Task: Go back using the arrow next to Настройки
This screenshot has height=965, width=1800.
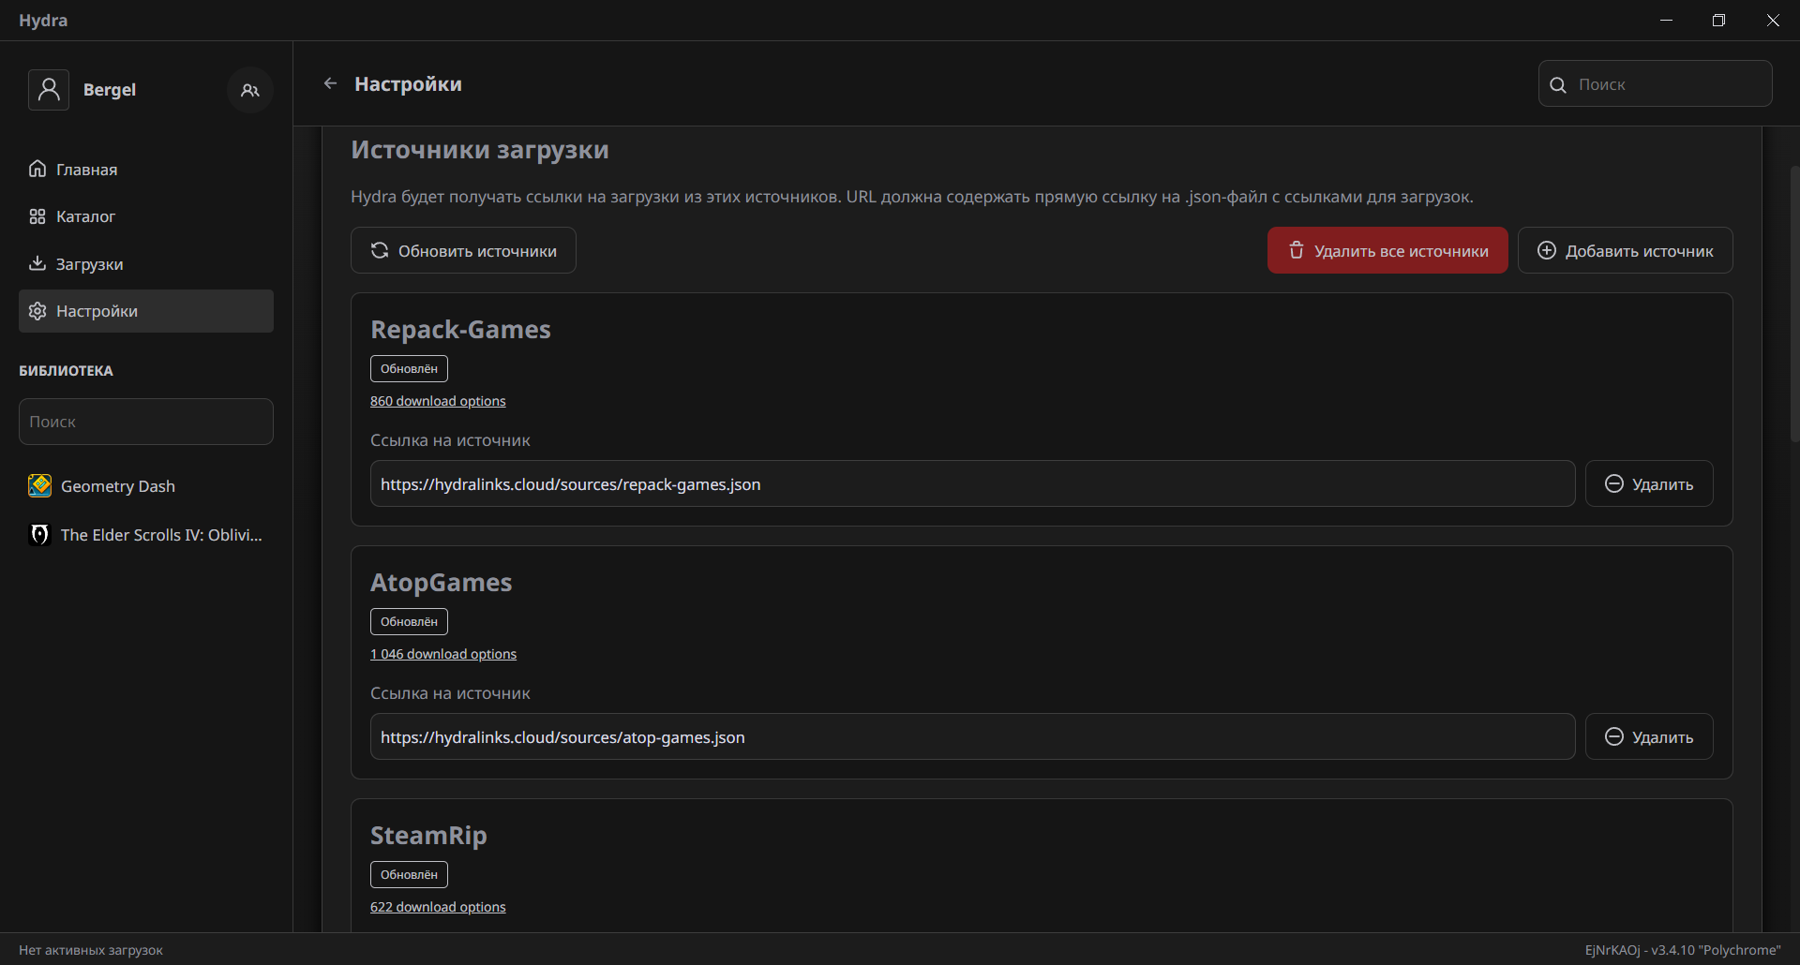Action: click(x=330, y=83)
